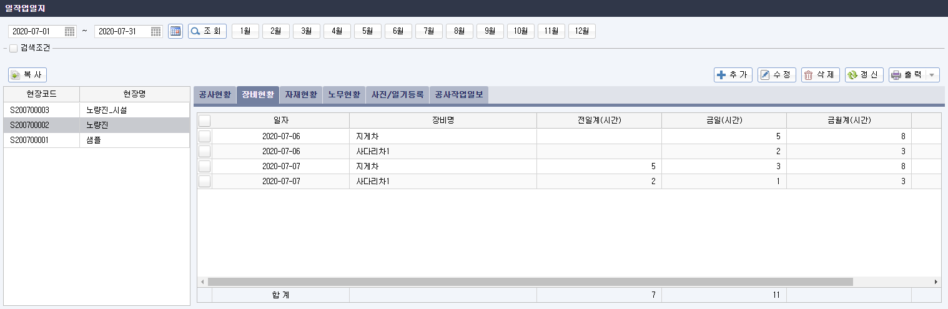The height and width of the screenshot is (309, 948).
Task: Switch to the 공사현황 tab
Action: 215,95
